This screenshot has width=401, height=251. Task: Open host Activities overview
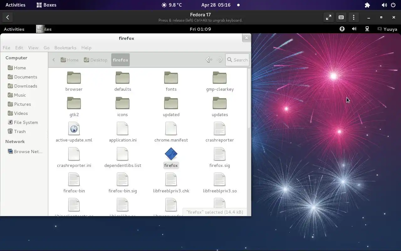pos(15,5)
